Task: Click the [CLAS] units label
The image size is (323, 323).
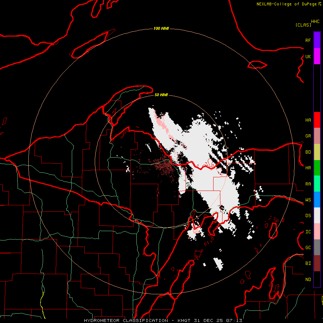Action: click(303, 25)
